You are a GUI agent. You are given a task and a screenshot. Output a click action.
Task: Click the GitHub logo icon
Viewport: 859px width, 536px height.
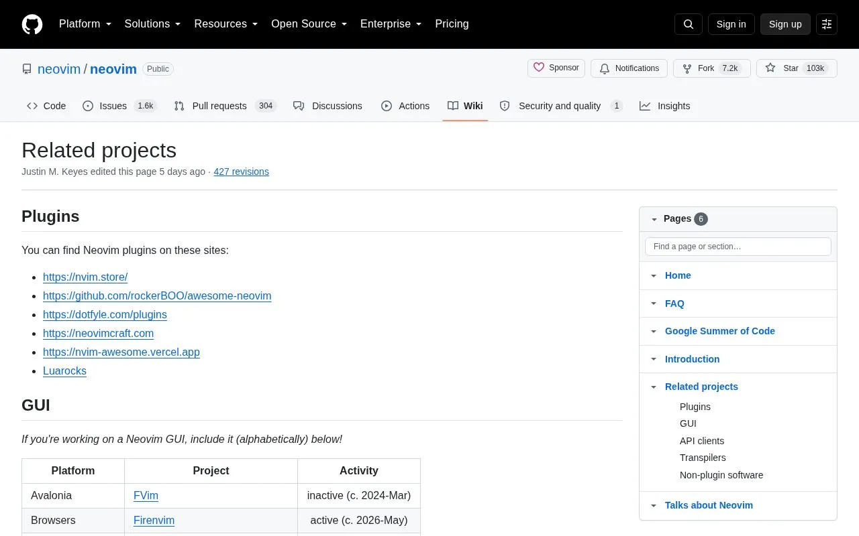pyautogui.click(x=32, y=24)
